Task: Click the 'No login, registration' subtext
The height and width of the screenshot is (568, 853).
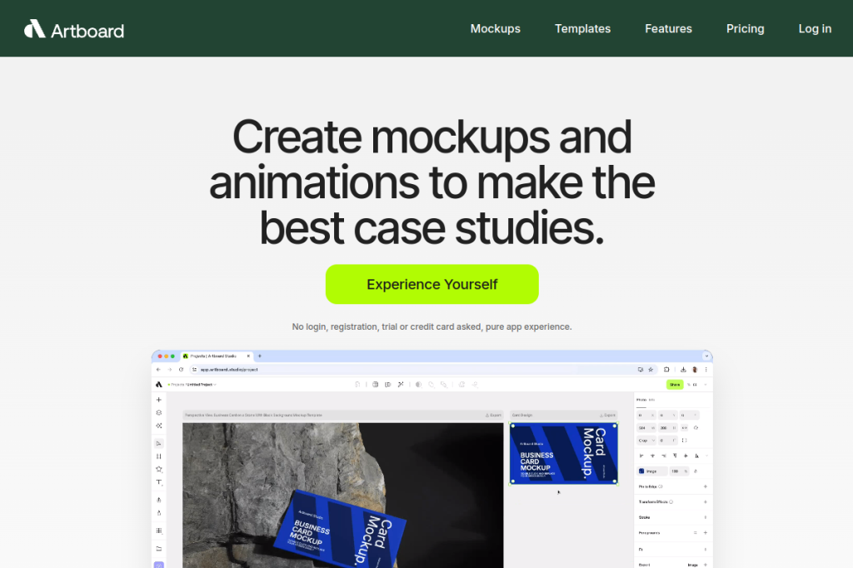Action: pyautogui.click(x=431, y=326)
